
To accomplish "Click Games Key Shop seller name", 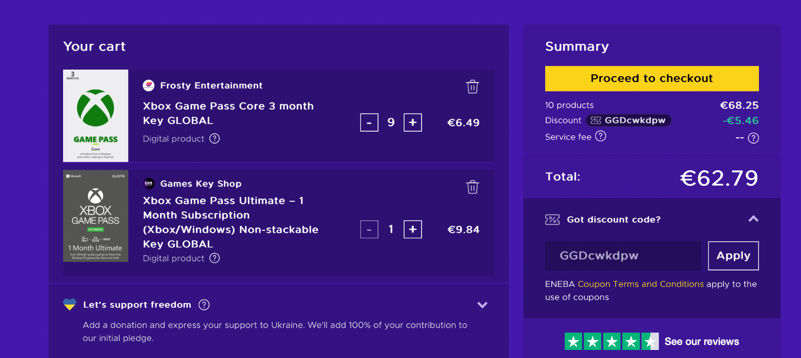I will (201, 184).
